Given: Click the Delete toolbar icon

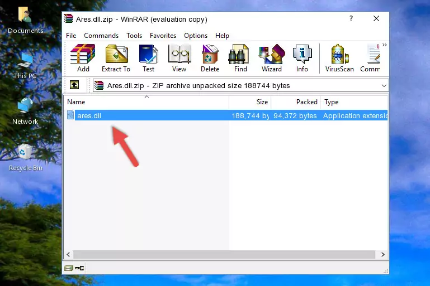Looking at the screenshot, I should (x=210, y=58).
